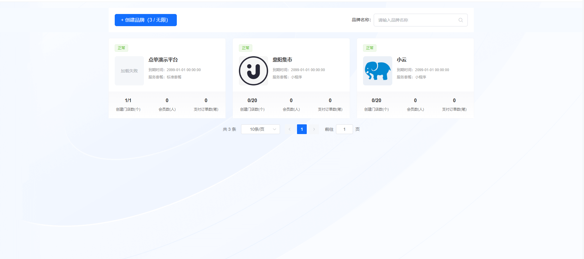Click 支付订单数(笔) label on 鼎阳集市 card
Screen dimensions: 584x259
pos(330,109)
